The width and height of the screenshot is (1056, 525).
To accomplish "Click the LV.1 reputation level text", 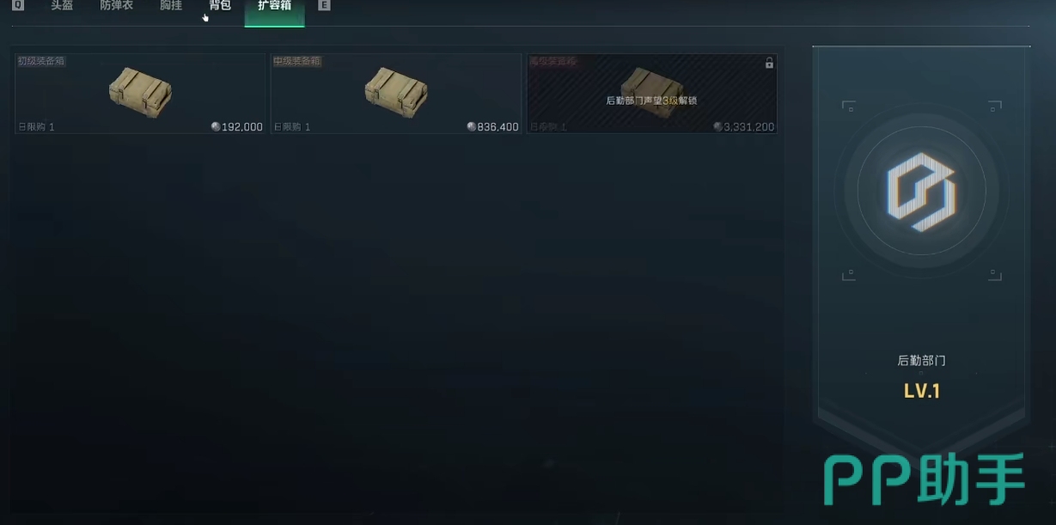I will point(922,391).
